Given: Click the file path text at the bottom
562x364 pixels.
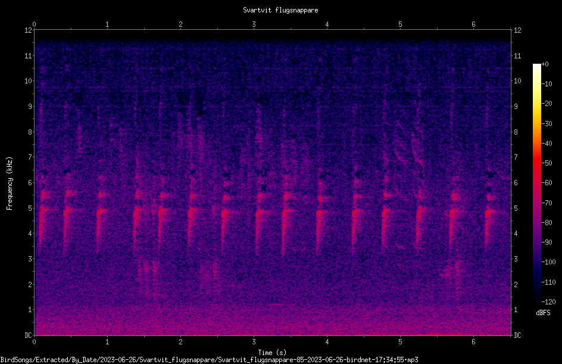Looking at the screenshot, I should point(210,360).
